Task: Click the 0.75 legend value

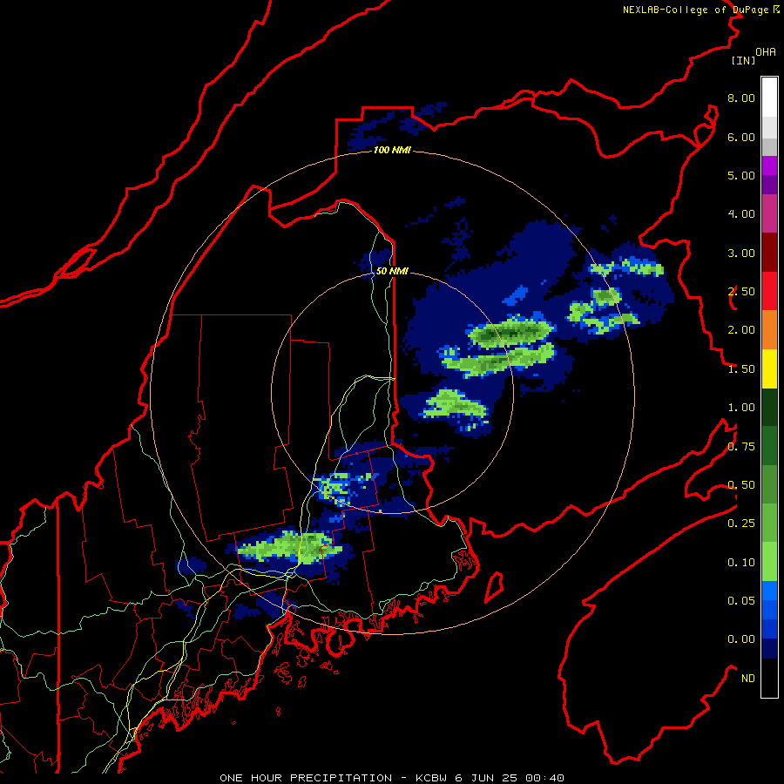Action: pyautogui.click(x=741, y=447)
